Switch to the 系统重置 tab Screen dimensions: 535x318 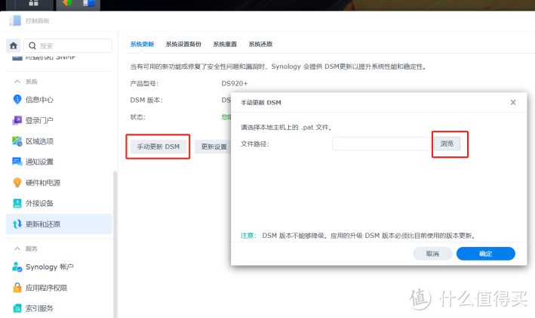[x=225, y=44]
